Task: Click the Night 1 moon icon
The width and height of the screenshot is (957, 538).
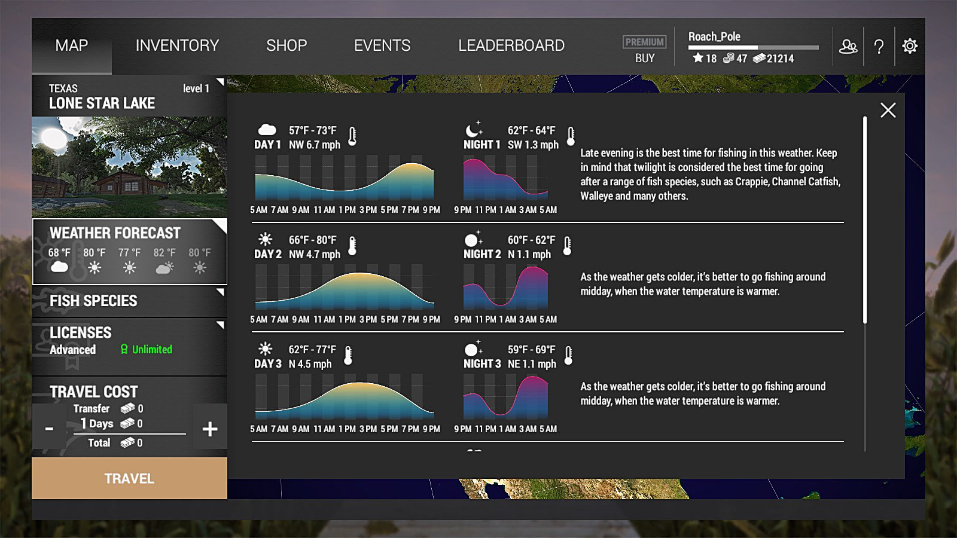Action: click(x=474, y=130)
